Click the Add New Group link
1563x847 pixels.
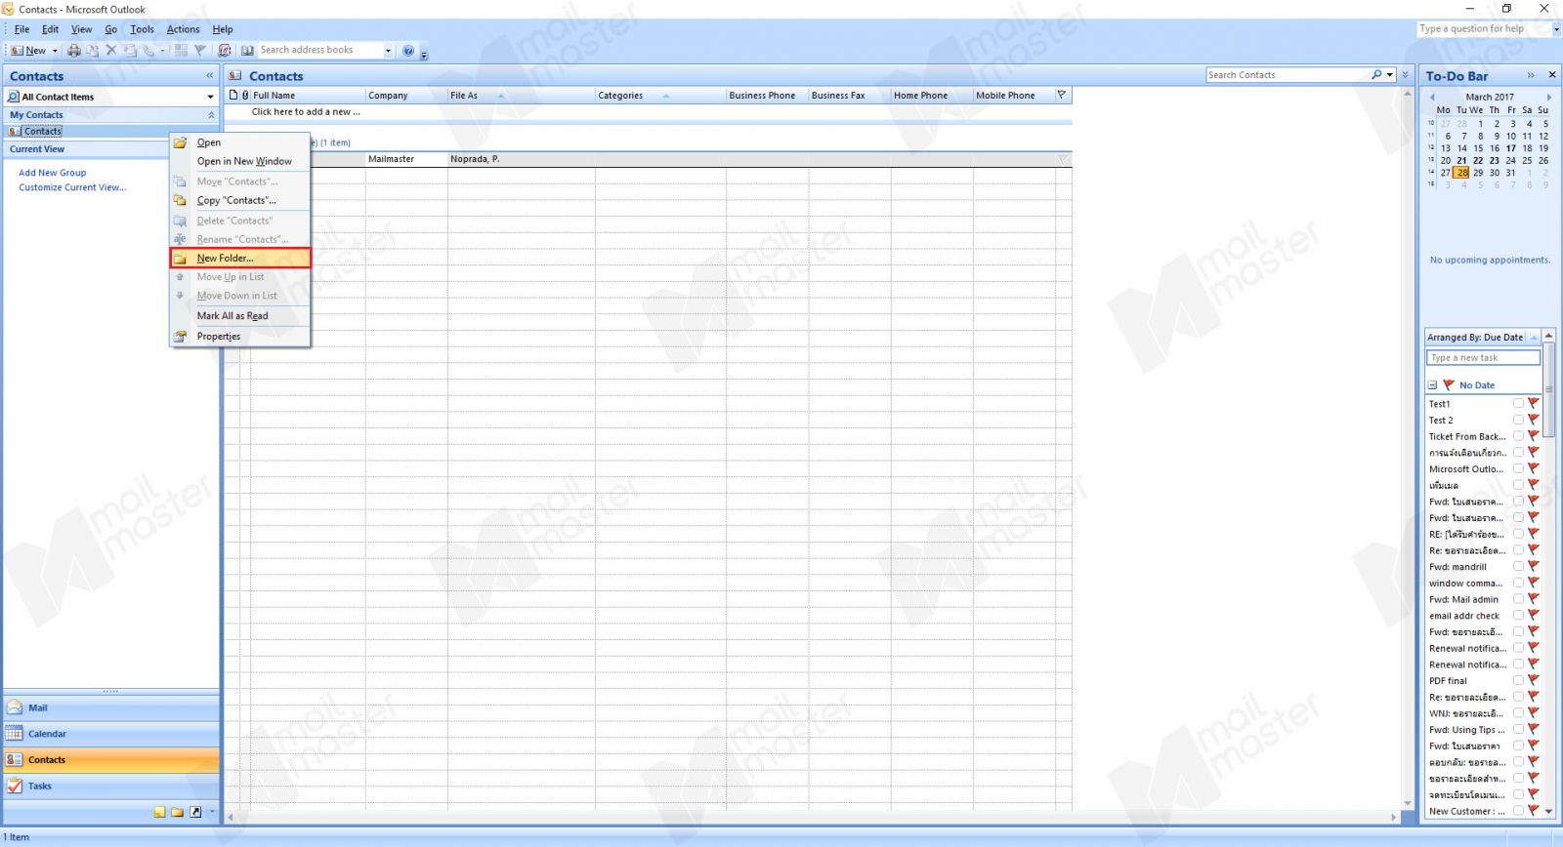pos(53,173)
